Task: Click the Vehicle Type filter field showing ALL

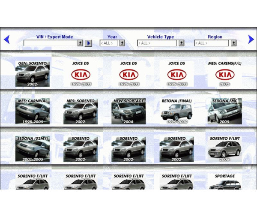Action: tap(157, 43)
